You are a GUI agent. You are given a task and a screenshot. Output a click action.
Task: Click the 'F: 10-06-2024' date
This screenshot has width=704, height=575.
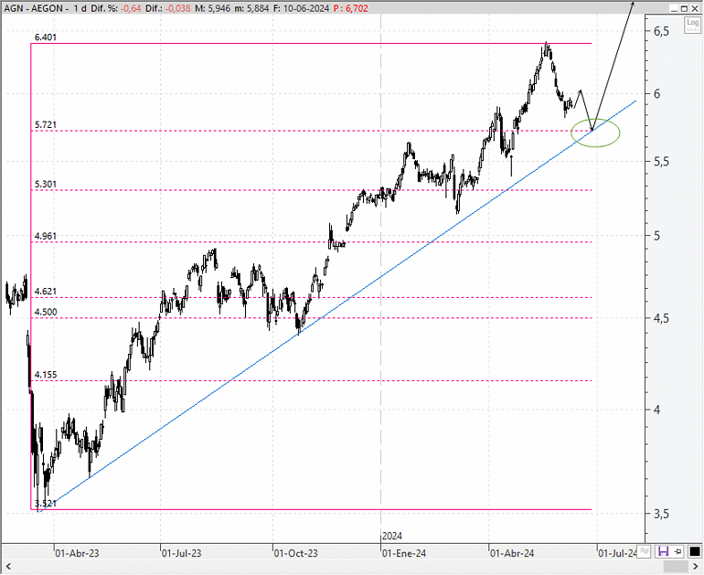301,8
